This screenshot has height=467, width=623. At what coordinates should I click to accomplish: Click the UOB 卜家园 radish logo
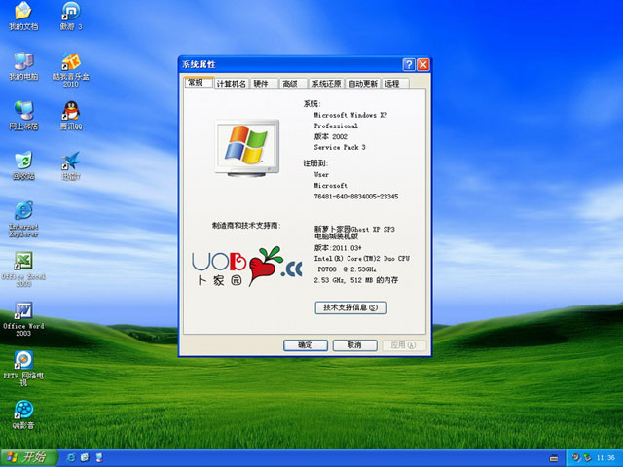tap(246, 266)
